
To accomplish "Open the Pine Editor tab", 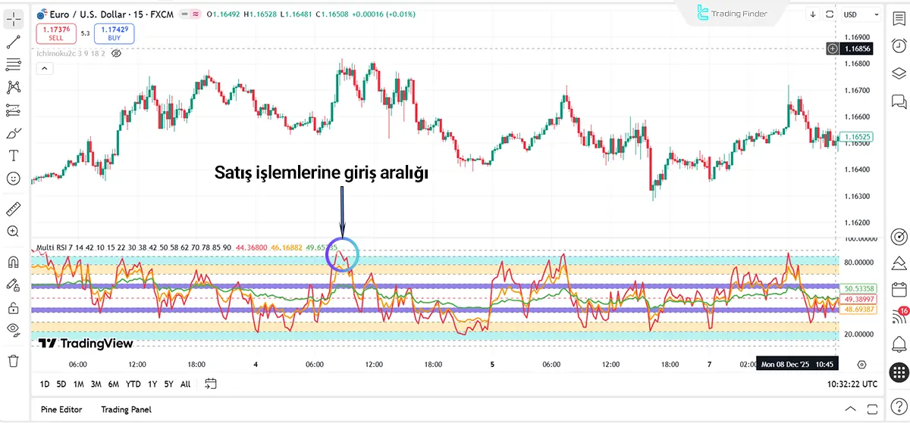I will click(x=61, y=409).
